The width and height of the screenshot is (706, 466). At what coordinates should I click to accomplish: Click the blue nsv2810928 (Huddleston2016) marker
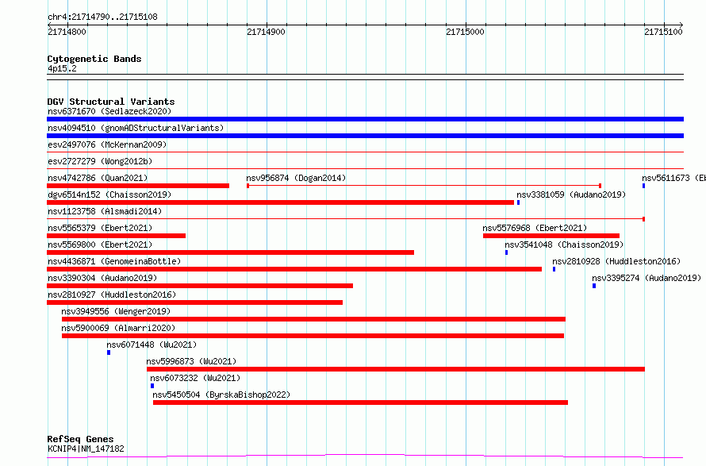tap(554, 269)
